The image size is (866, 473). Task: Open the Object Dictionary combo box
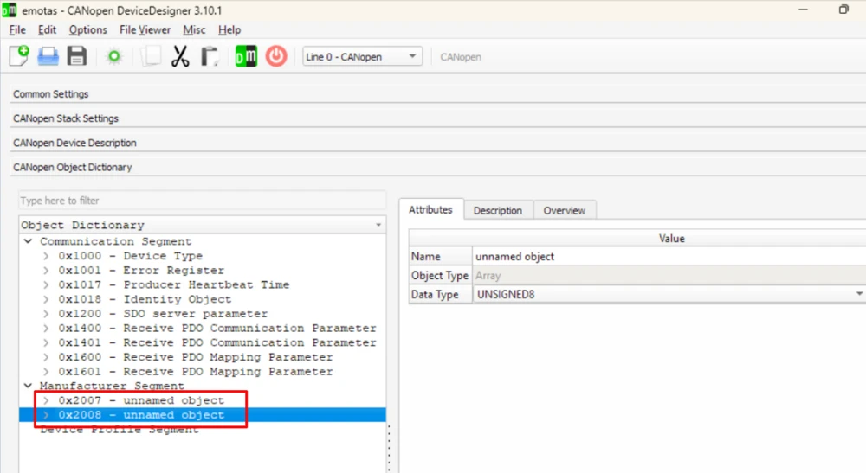(x=202, y=225)
